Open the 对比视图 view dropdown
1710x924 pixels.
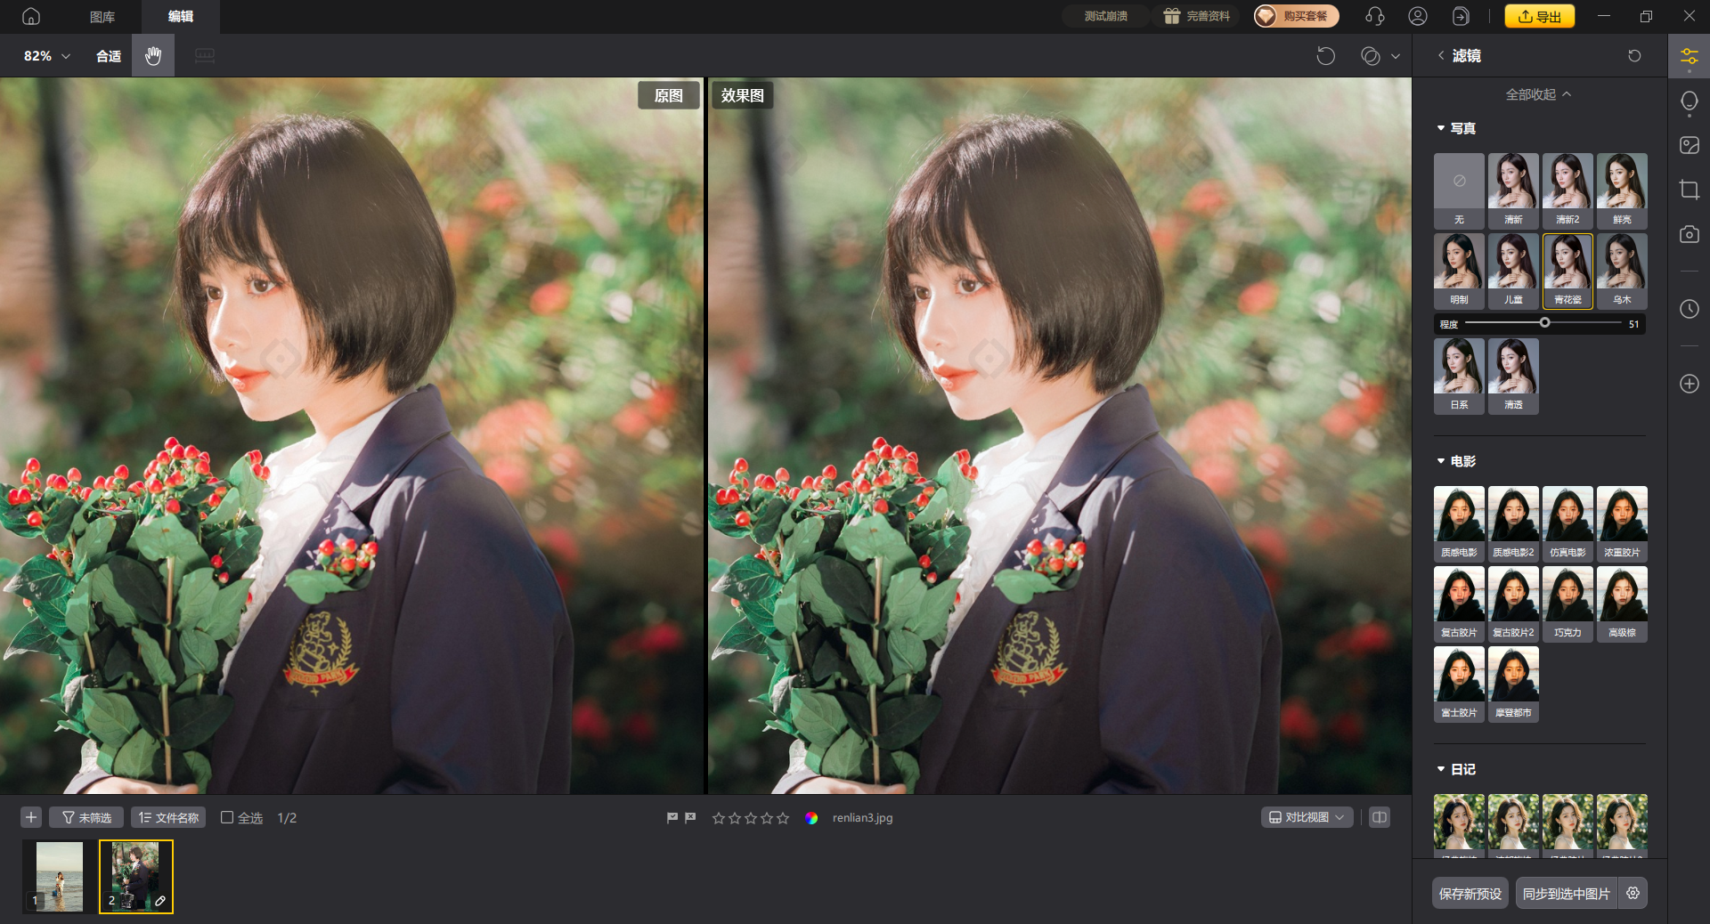click(1307, 817)
